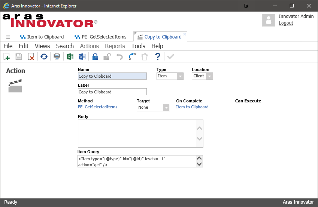Click the Item Query scrollbar down arrow
318x207 pixels.
(199, 164)
